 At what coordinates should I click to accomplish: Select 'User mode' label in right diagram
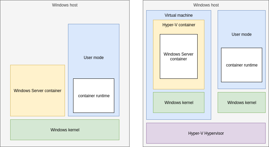click(x=241, y=34)
